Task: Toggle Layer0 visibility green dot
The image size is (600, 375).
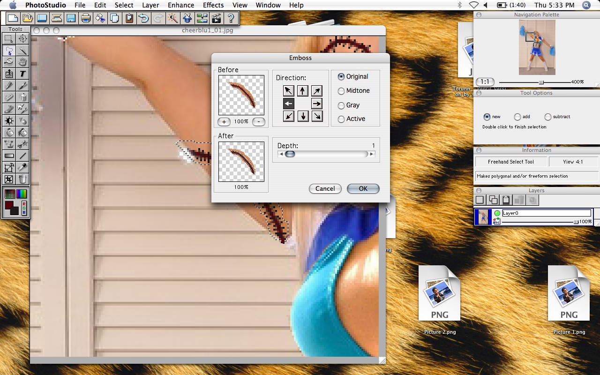Action: click(497, 213)
